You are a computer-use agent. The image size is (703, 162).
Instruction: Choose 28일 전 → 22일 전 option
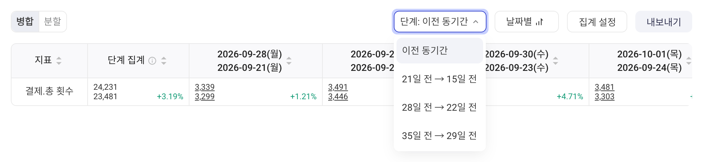point(439,107)
